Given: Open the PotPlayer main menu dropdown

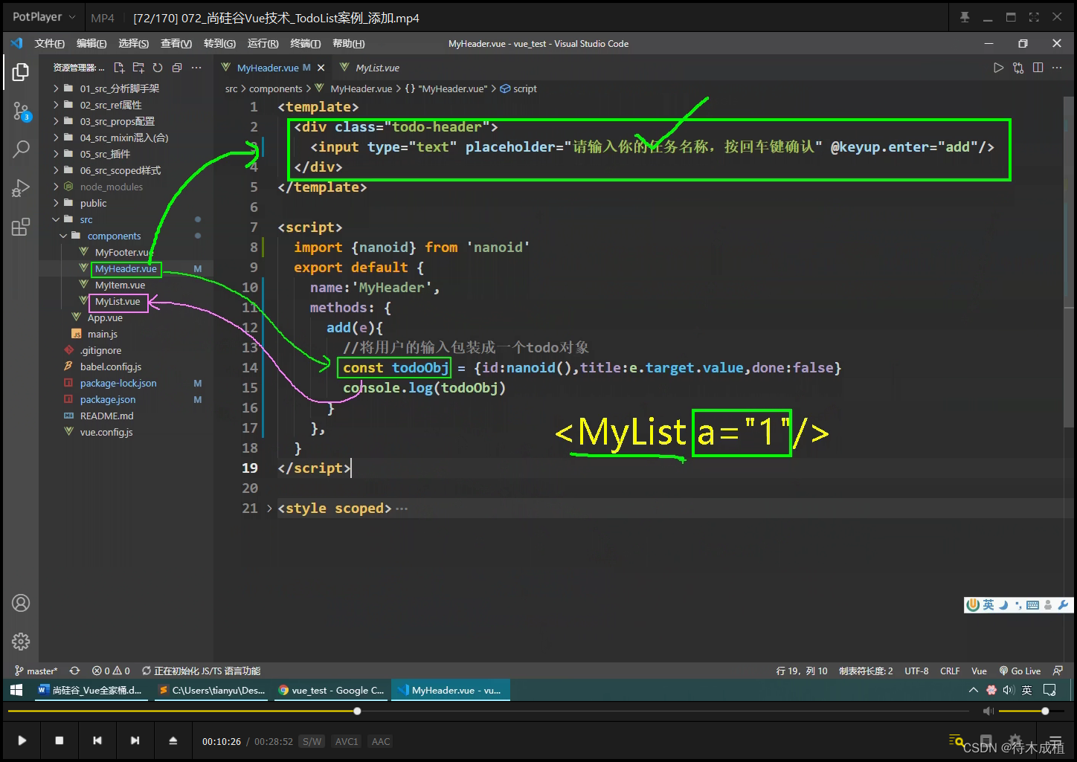Looking at the screenshot, I should coord(44,17).
